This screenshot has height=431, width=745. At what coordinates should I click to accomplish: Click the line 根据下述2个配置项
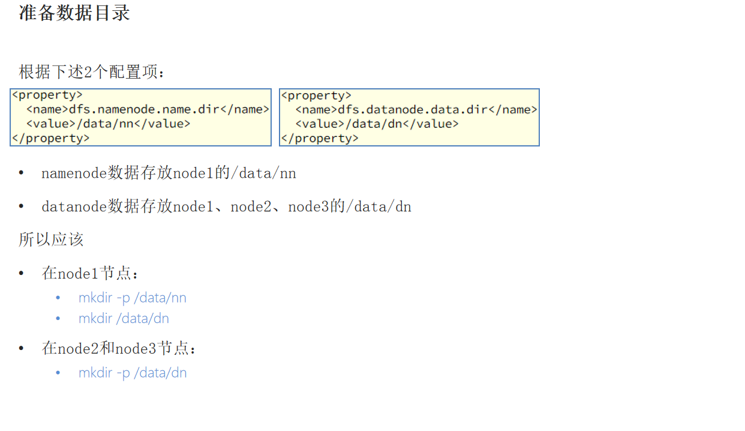91,73
